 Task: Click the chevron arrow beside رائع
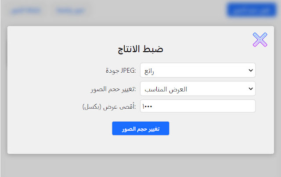[251, 70]
